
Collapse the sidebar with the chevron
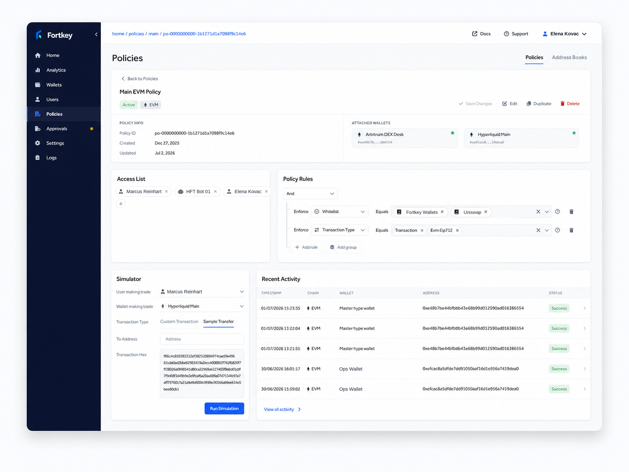pos(96,35)
